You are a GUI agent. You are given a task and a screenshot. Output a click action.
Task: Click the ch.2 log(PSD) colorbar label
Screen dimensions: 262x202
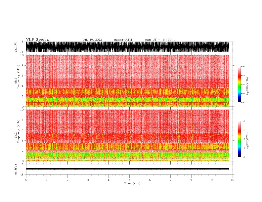coord(247,140)
